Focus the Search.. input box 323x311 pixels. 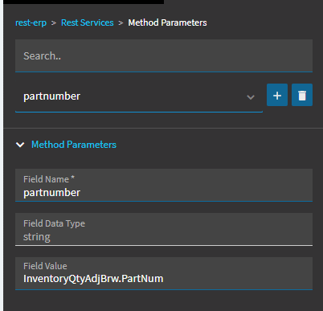pos(164,55)
